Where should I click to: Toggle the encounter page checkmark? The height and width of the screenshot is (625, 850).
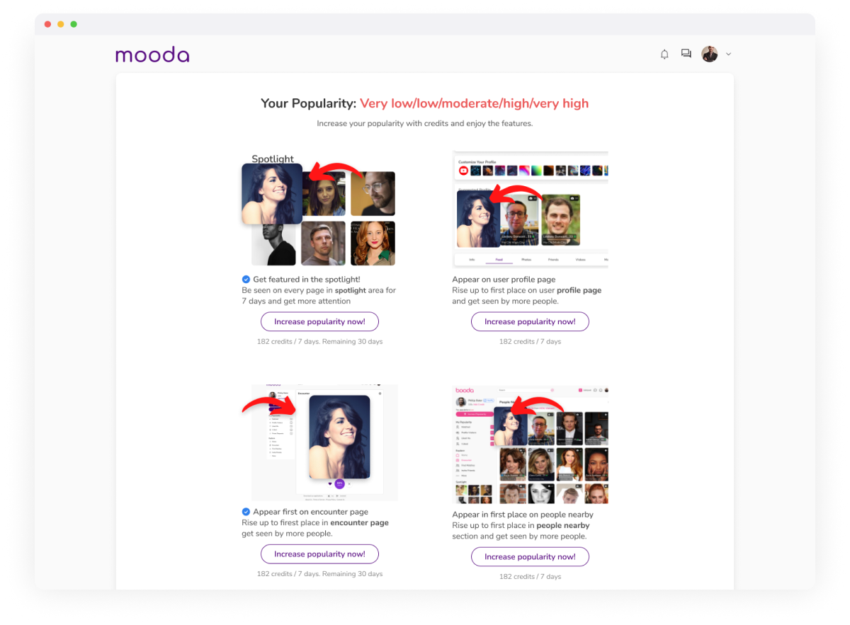coord(246,512)
